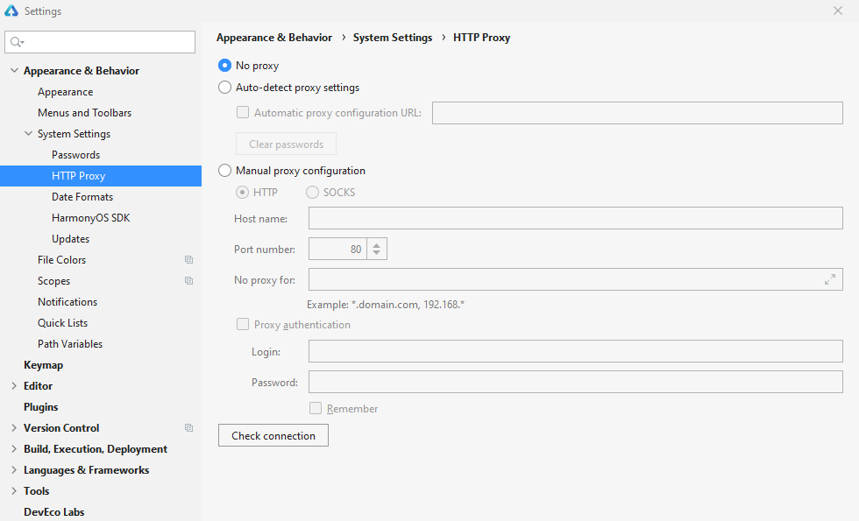Expand the Editor settings section
Screen dimensions: 859x521
14,386
